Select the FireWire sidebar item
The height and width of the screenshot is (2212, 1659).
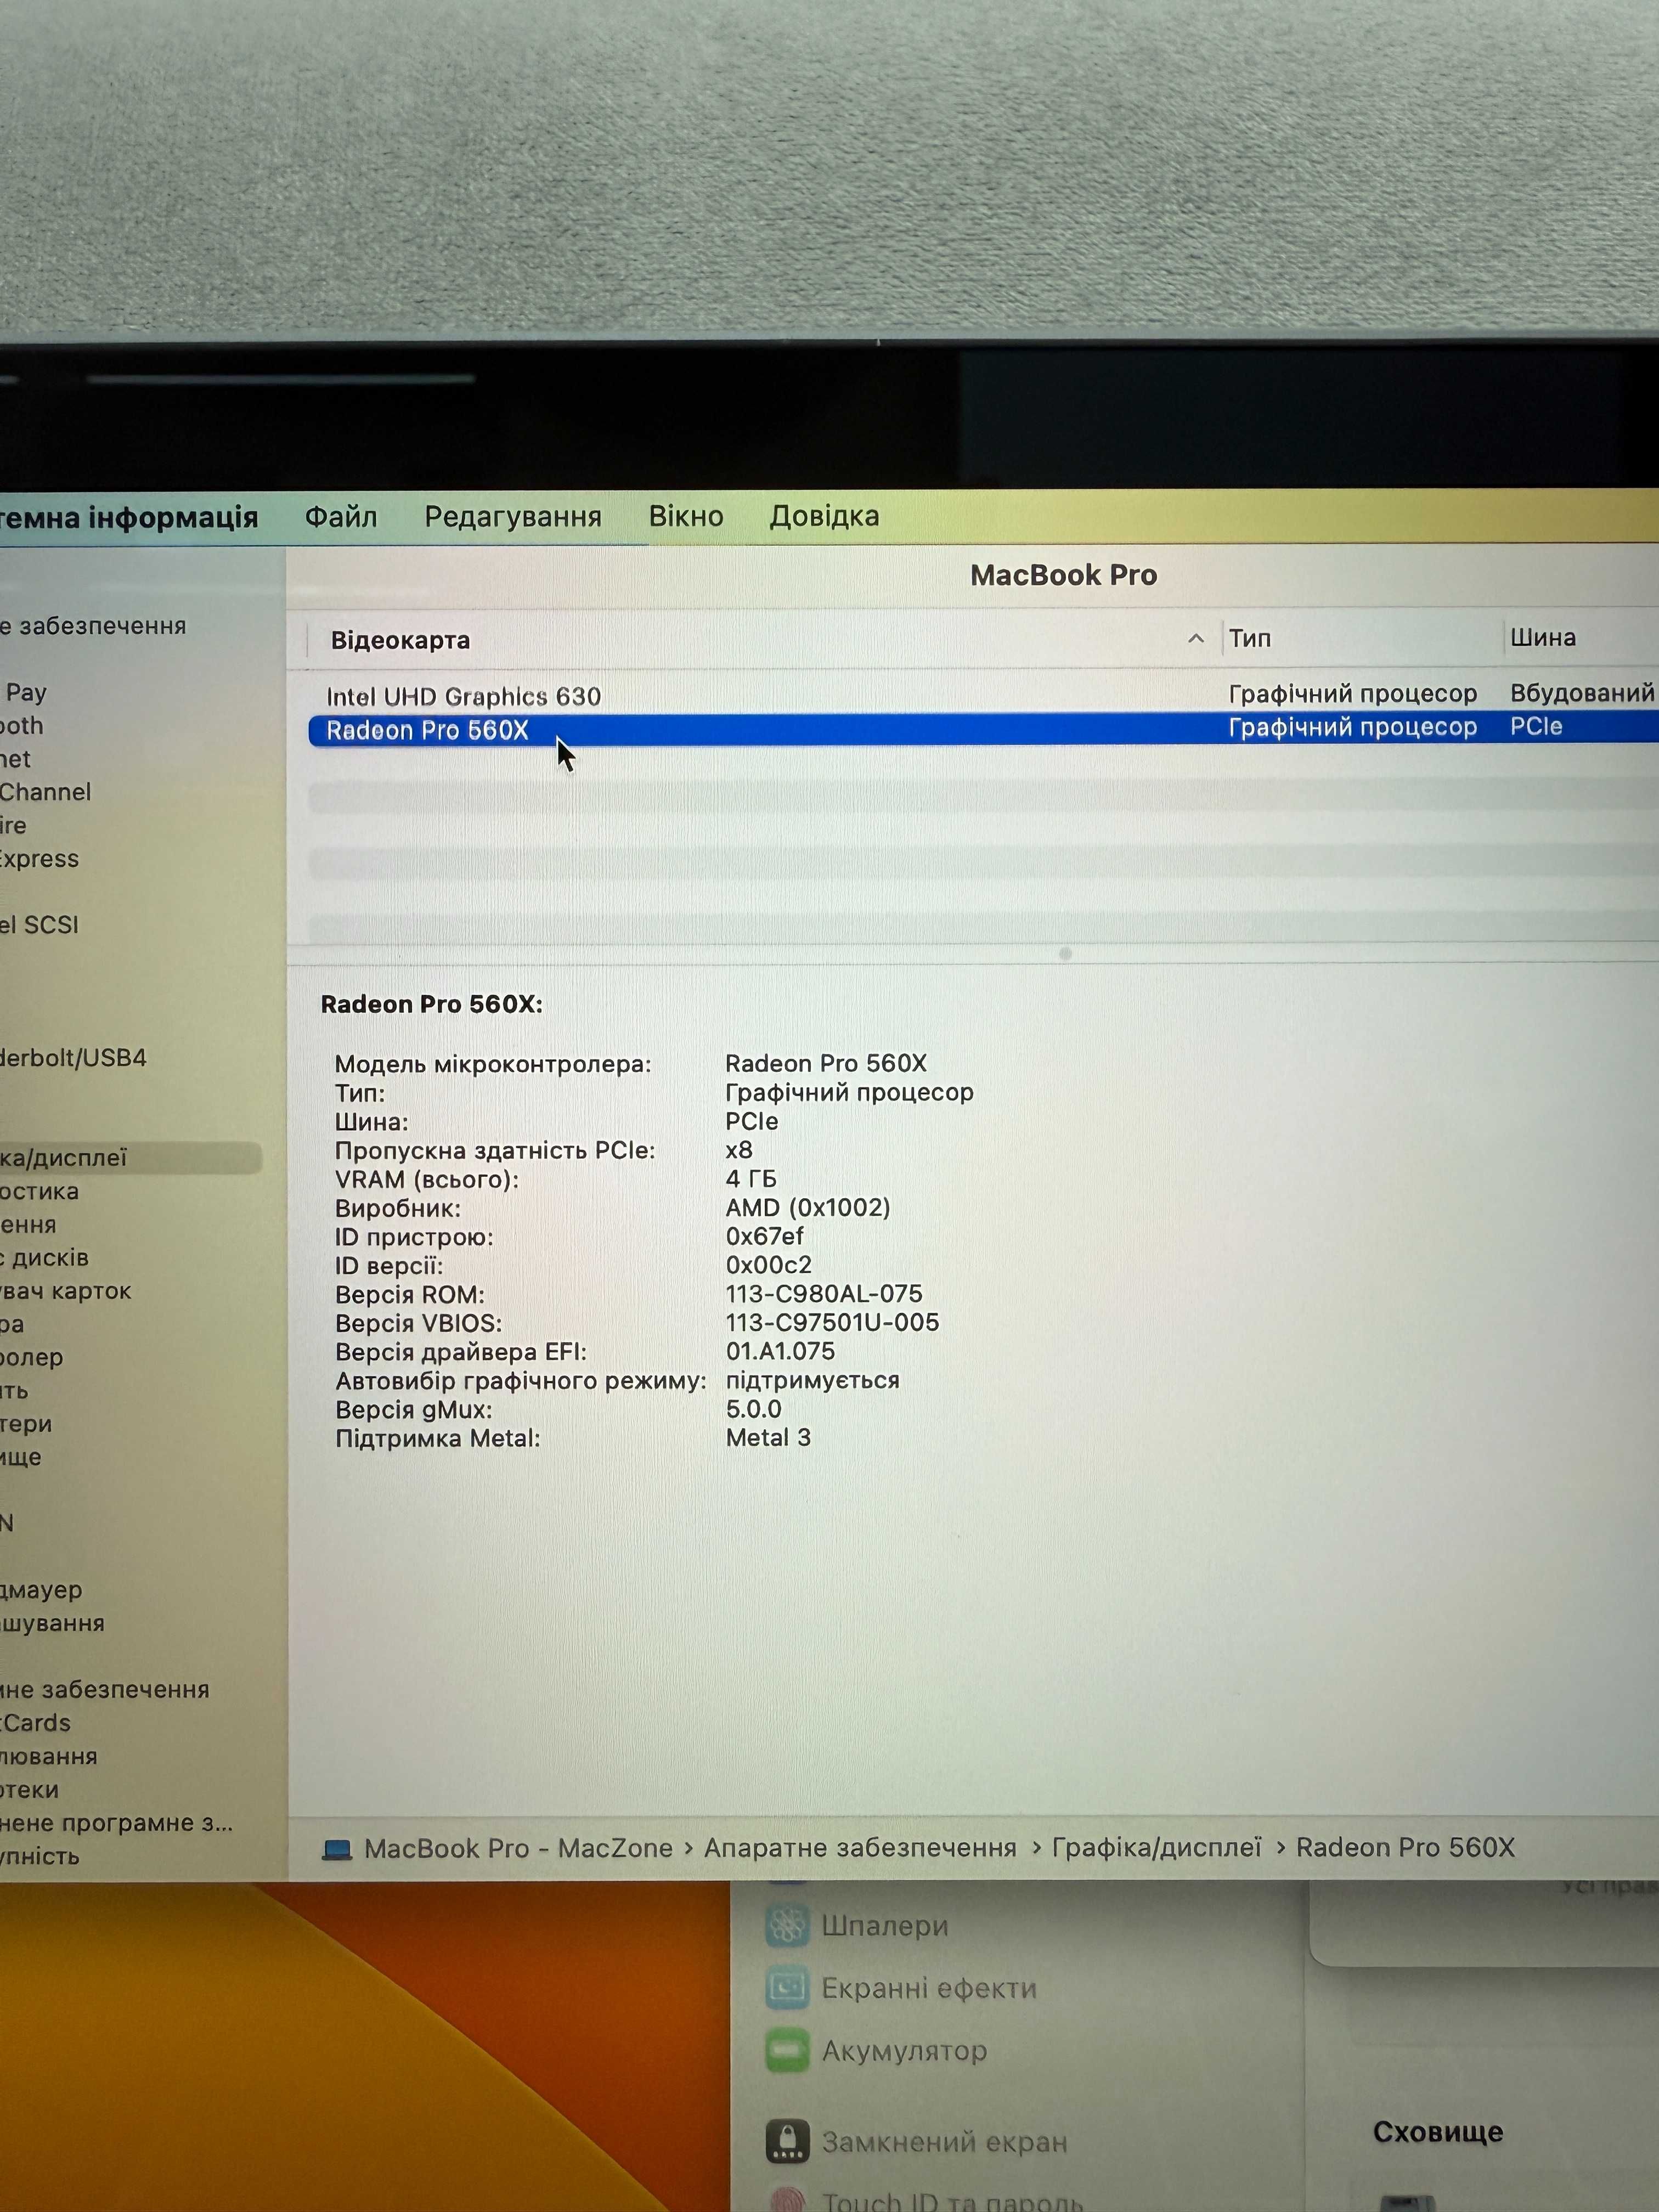click(x=13, y=825)
